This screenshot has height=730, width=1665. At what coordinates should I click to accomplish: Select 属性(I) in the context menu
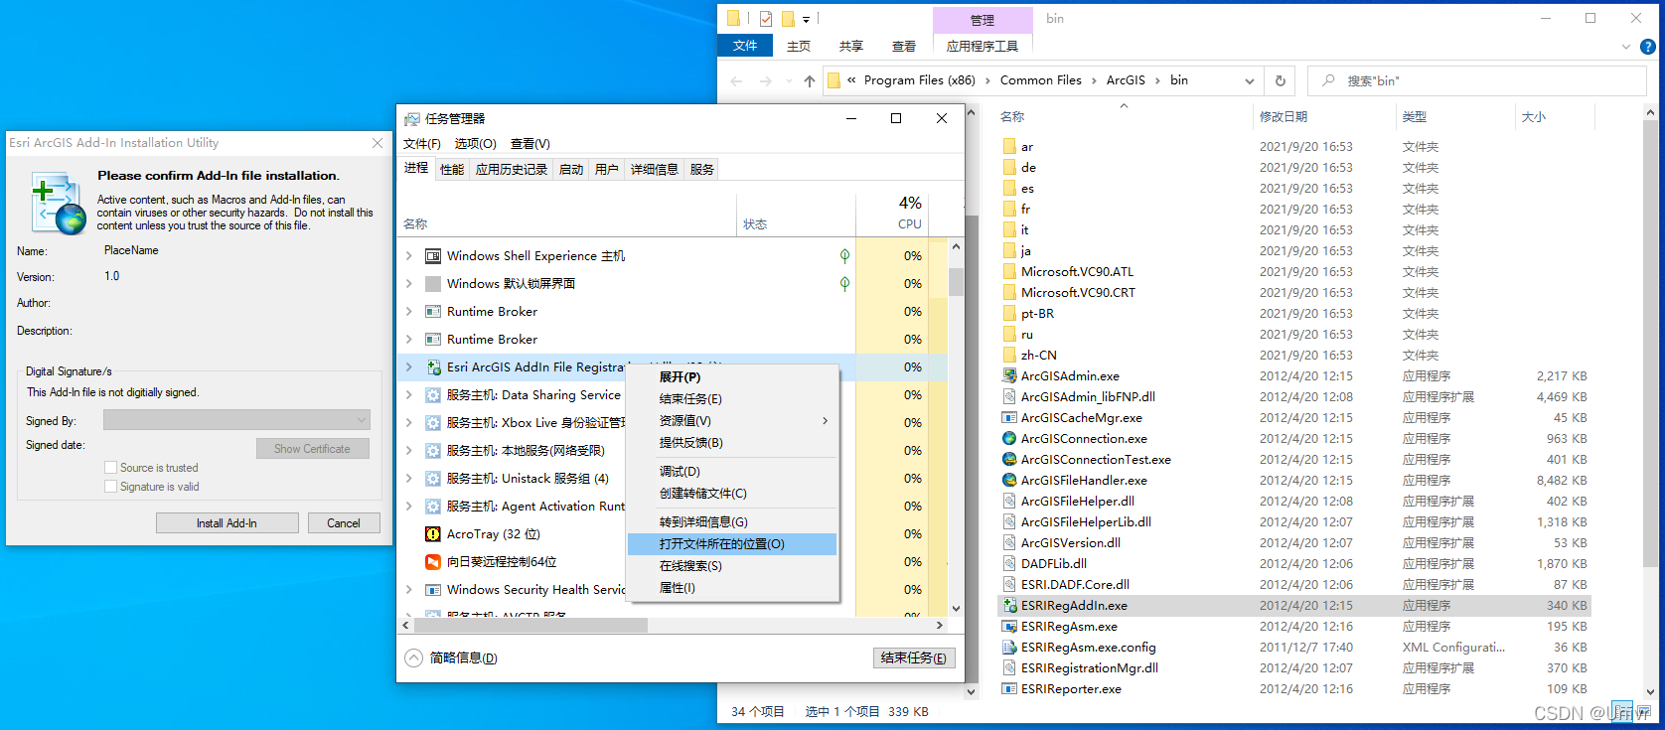coord(732,588)
